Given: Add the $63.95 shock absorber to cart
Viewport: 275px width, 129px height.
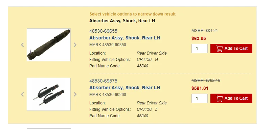Looking at the screenshot, I should [231, 49].
